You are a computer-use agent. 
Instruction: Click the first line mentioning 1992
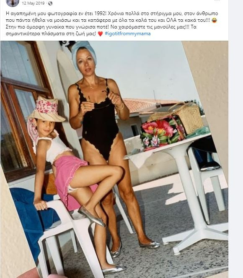tap(112, 13)
